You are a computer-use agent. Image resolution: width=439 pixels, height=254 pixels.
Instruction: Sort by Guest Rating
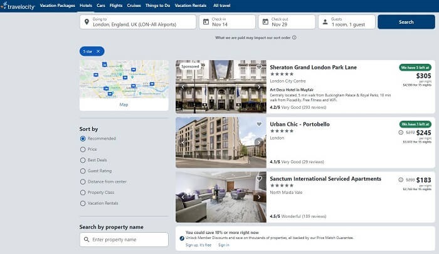pos(83,171)
